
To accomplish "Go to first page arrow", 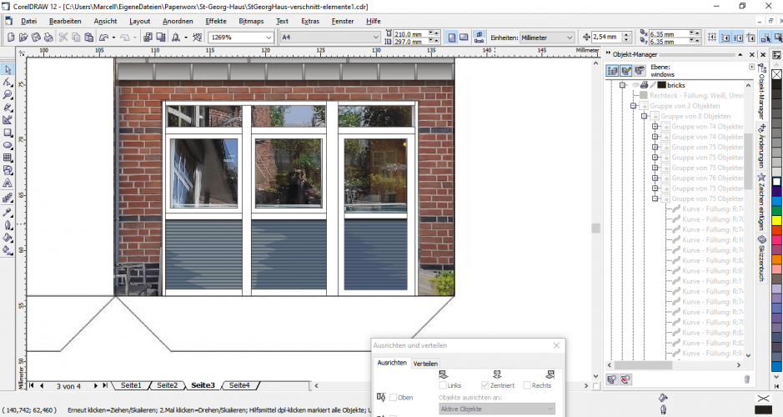I will coord(32,385).
